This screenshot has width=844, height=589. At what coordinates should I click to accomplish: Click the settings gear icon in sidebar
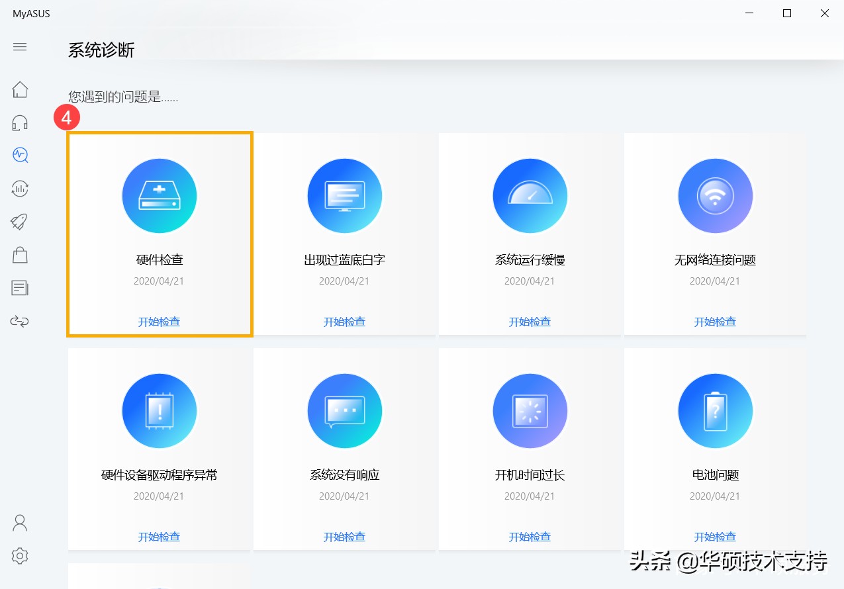pos(19,556)
